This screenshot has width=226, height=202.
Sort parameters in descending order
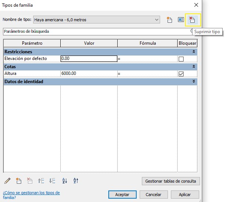tap(76, 181)
